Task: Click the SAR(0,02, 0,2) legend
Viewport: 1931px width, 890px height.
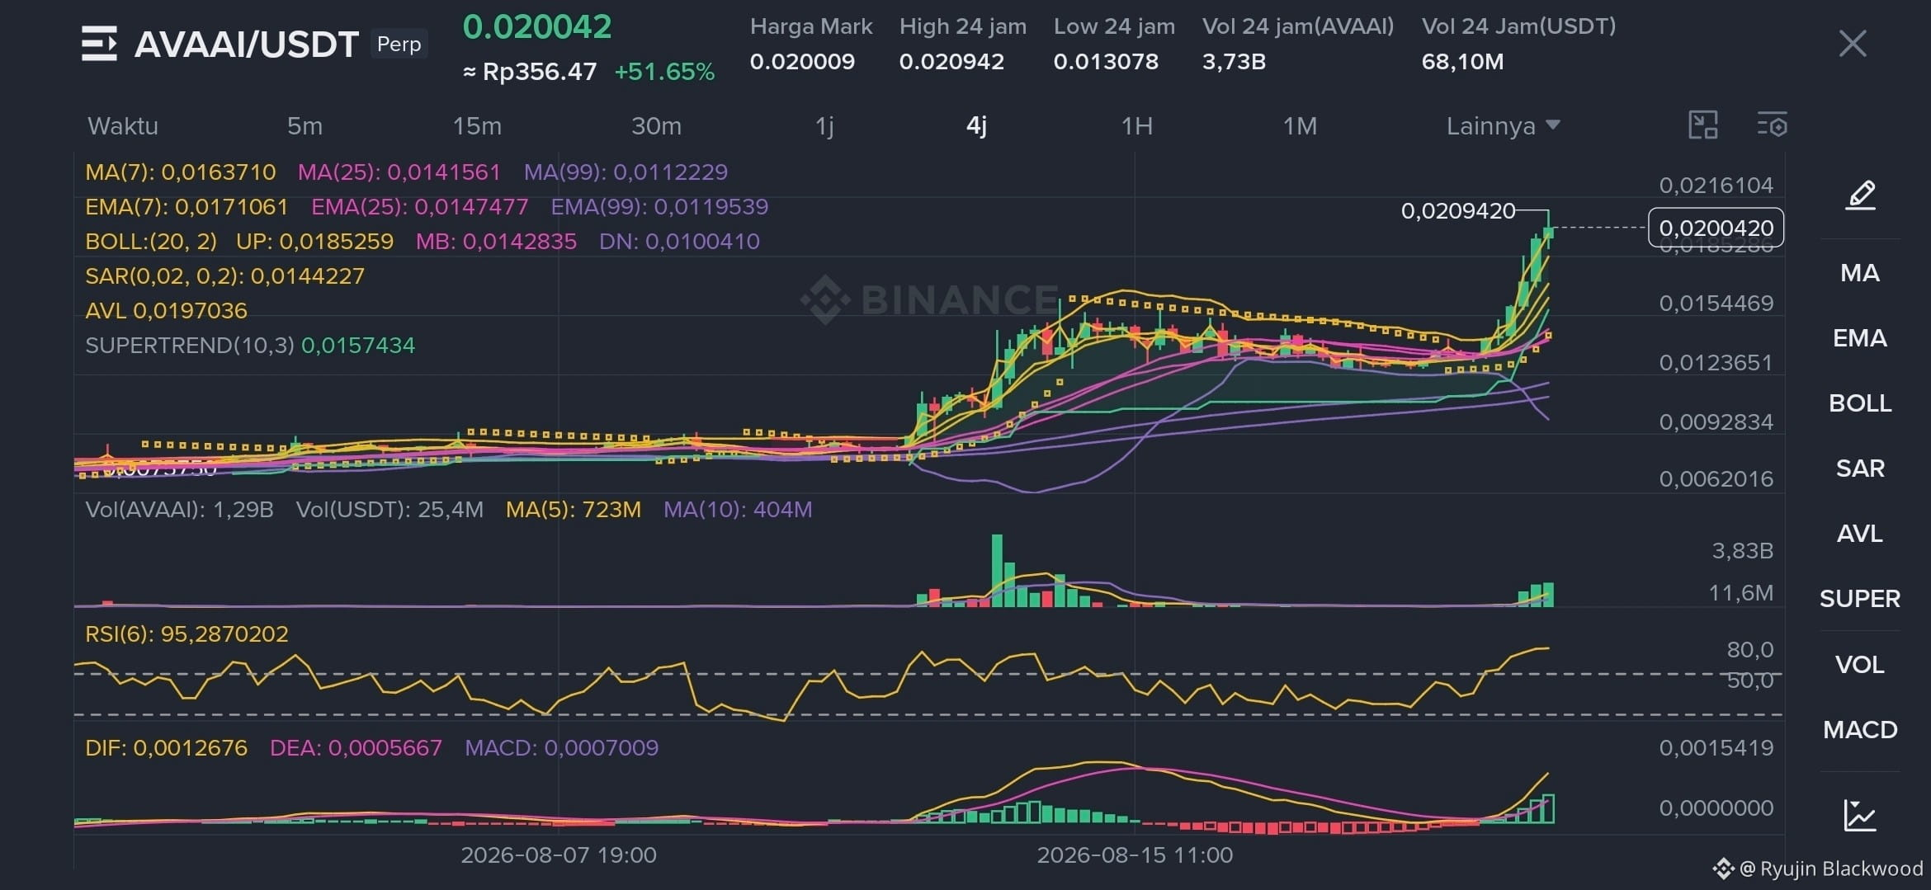Action: tap(224, 276)
